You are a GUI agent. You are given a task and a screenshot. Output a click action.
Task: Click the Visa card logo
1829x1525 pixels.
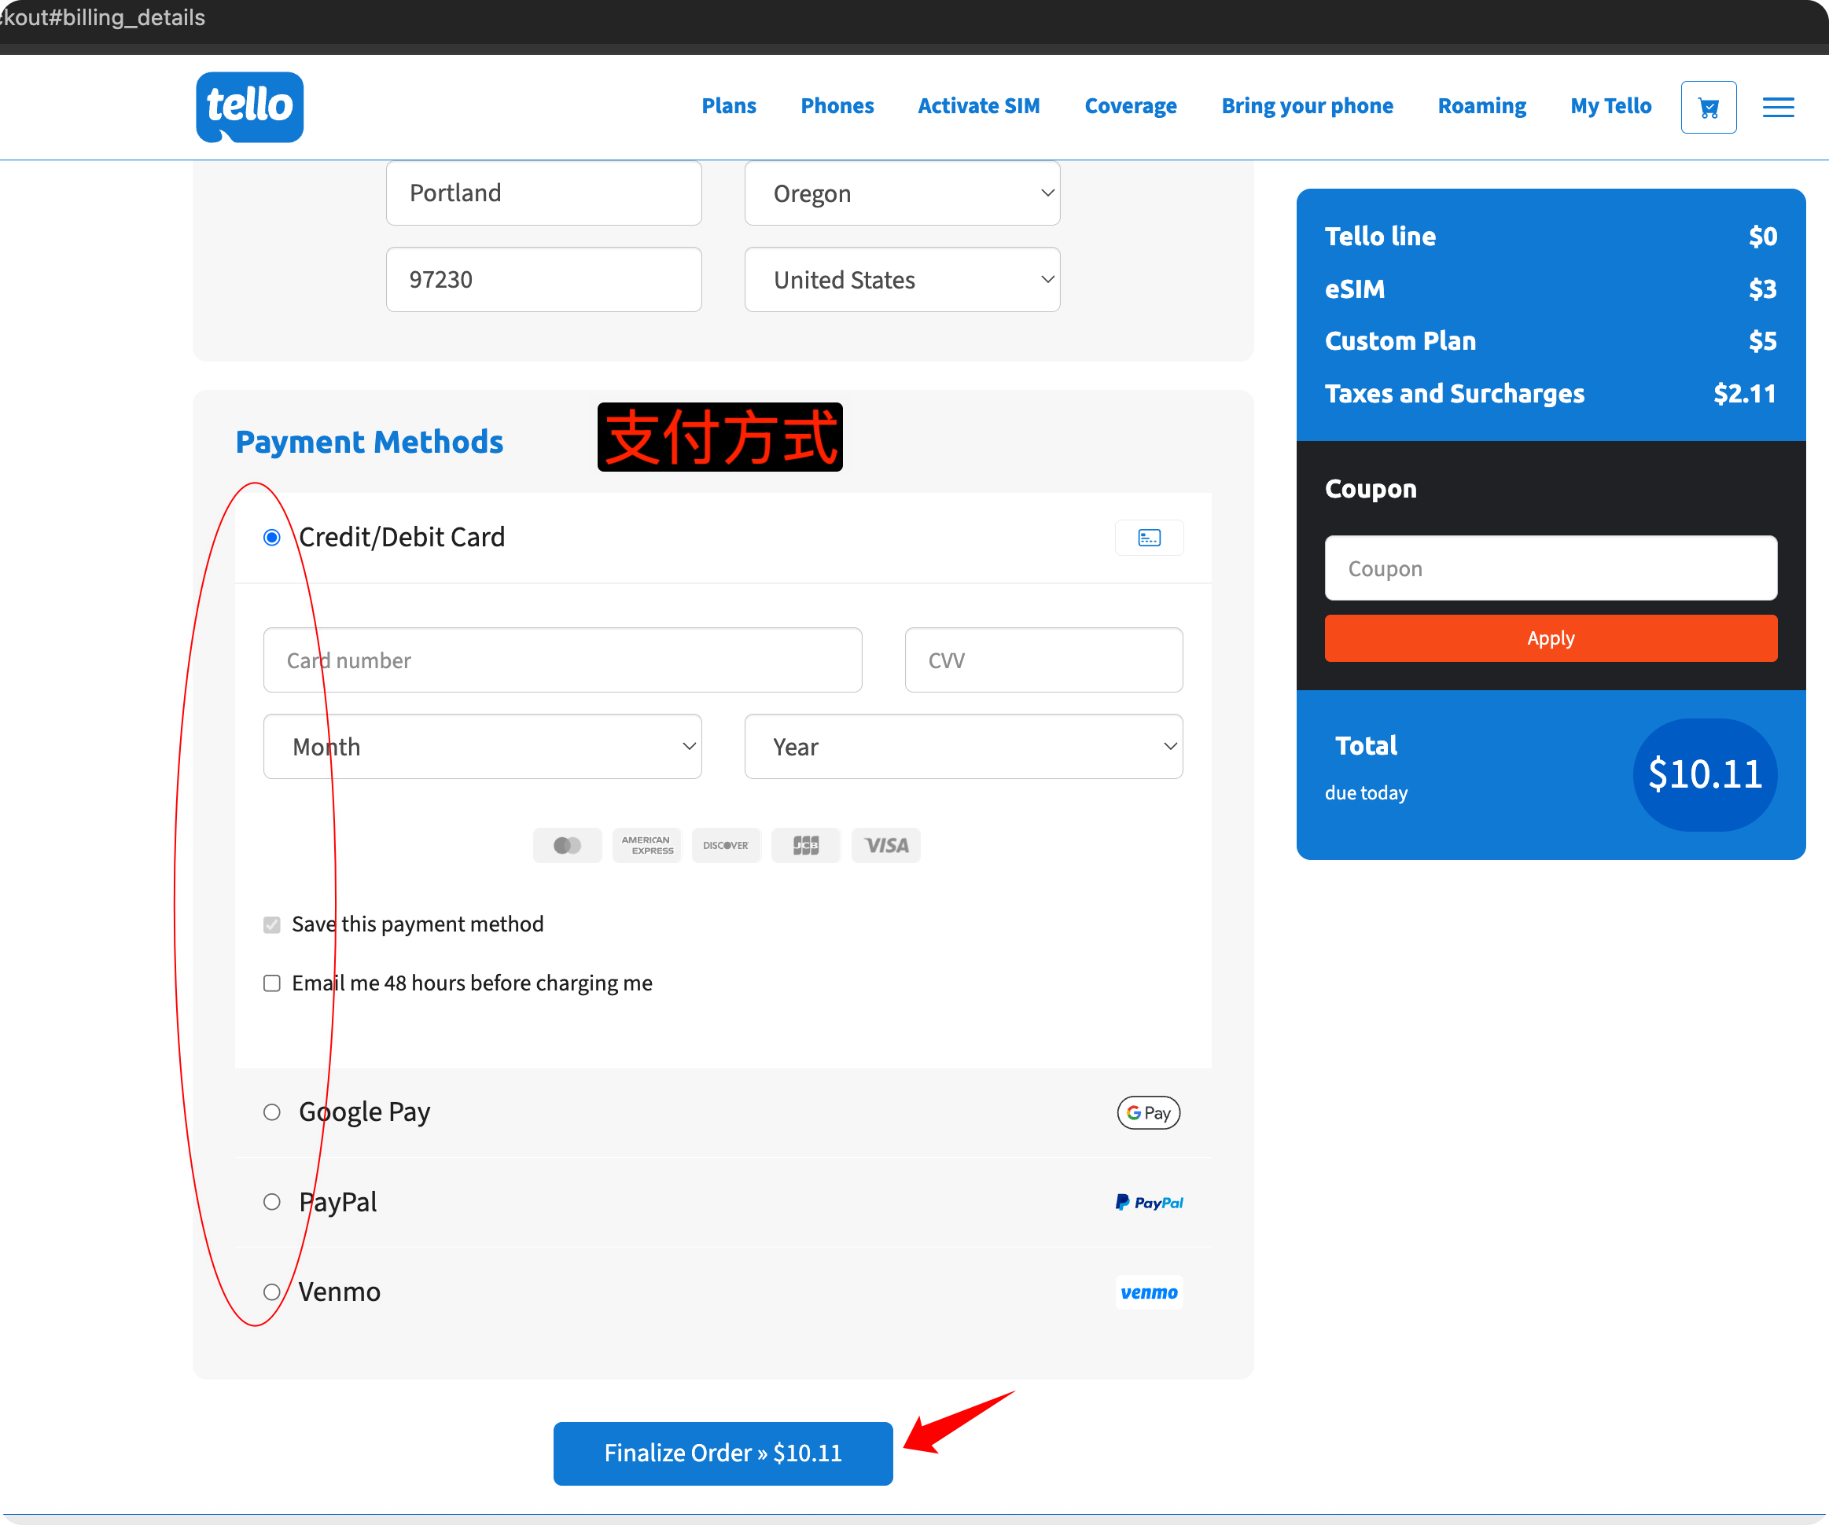click(x=885, y=844)
